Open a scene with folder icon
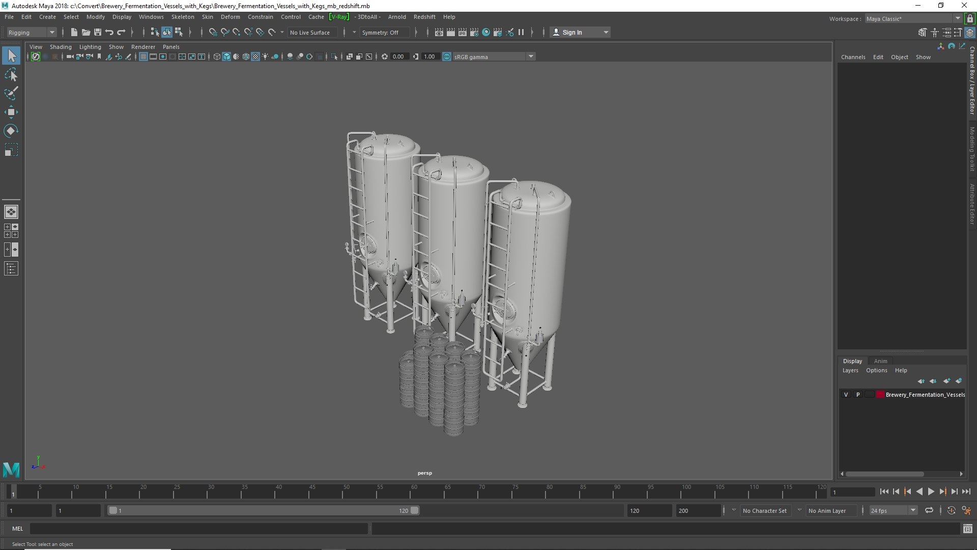 (x=86, y=32)
